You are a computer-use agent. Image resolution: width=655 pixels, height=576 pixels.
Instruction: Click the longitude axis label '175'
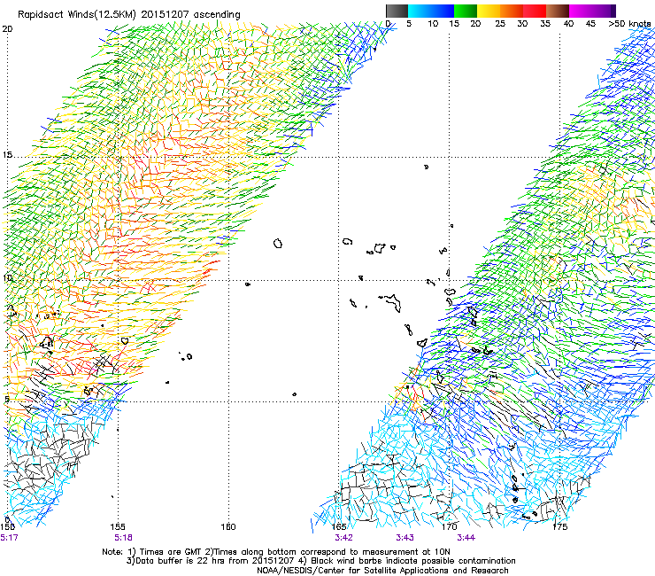click(559, 526)
